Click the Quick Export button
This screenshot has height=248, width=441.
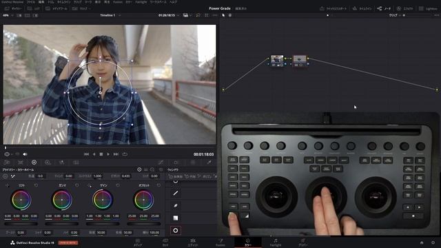[x=333, y=9]
